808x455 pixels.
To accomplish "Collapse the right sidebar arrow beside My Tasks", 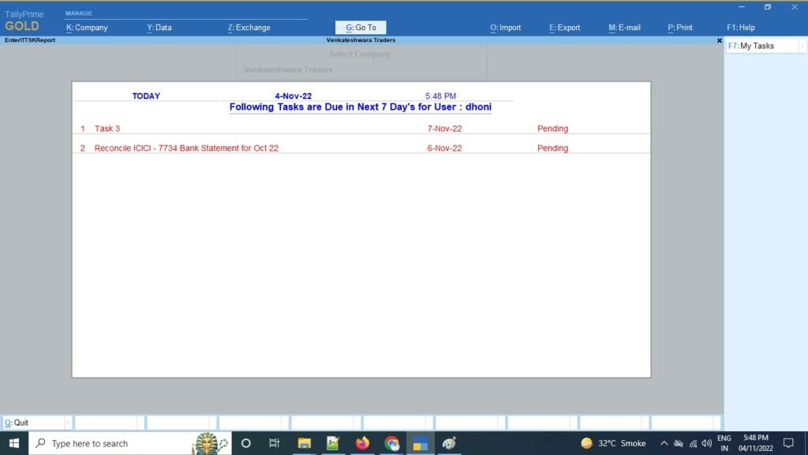I will pyautogui.click(x=802, y=46).
